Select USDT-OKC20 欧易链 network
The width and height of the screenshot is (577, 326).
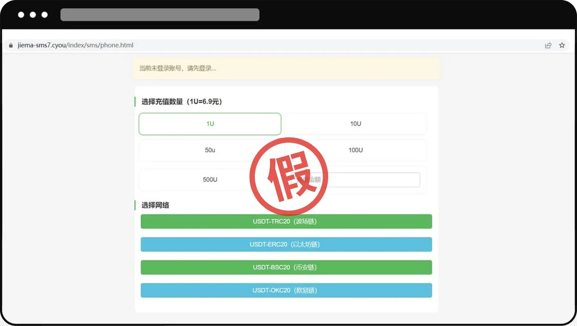pyautogui.click(x=286, y=290)
